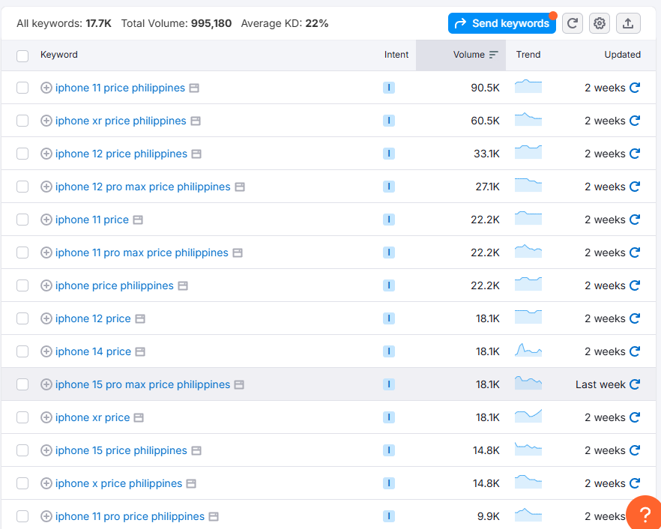The height and width of the screenshot is (529, 661).
Task: Select checkbox for 'iphone 12 pro max price philippines'
Action: point(22,187)
